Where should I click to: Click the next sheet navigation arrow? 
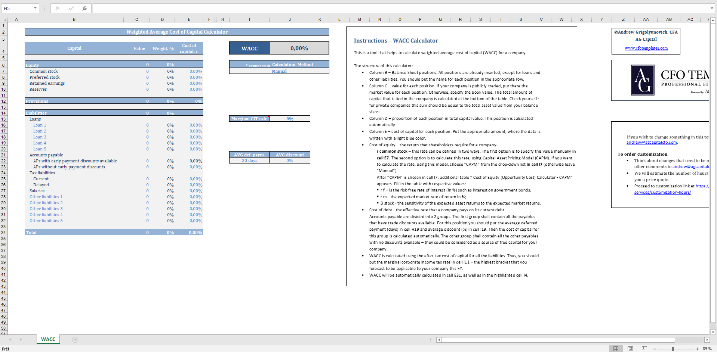[21, 340]
